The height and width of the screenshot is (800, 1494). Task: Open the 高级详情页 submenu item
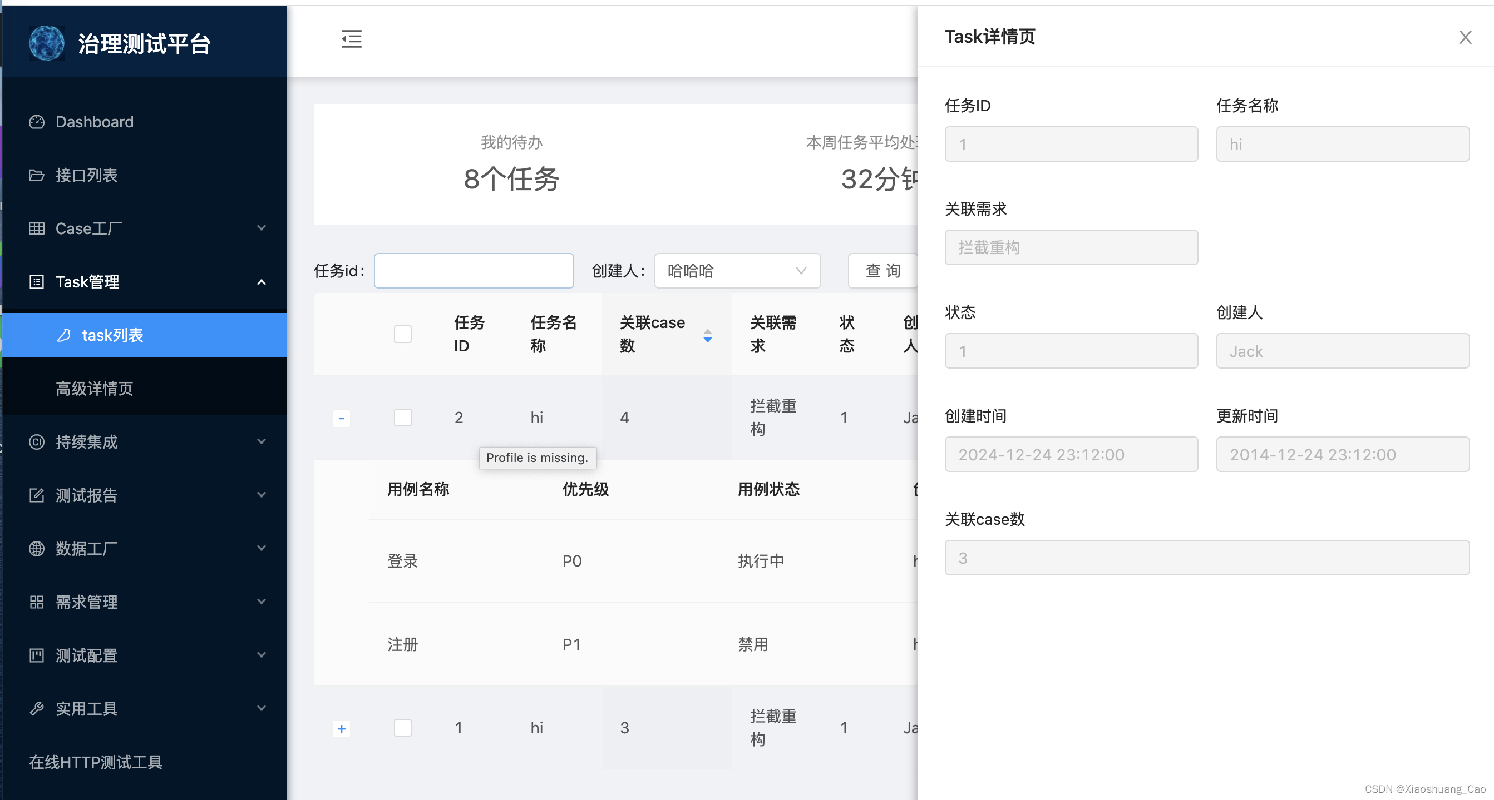click(145, 388)
